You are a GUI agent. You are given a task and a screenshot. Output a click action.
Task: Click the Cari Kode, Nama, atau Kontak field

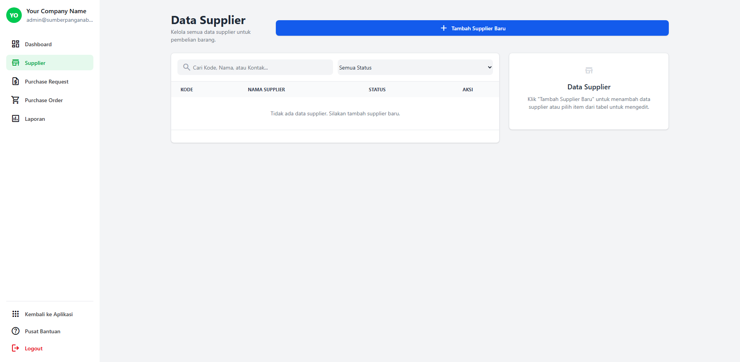tap(255, 67)
